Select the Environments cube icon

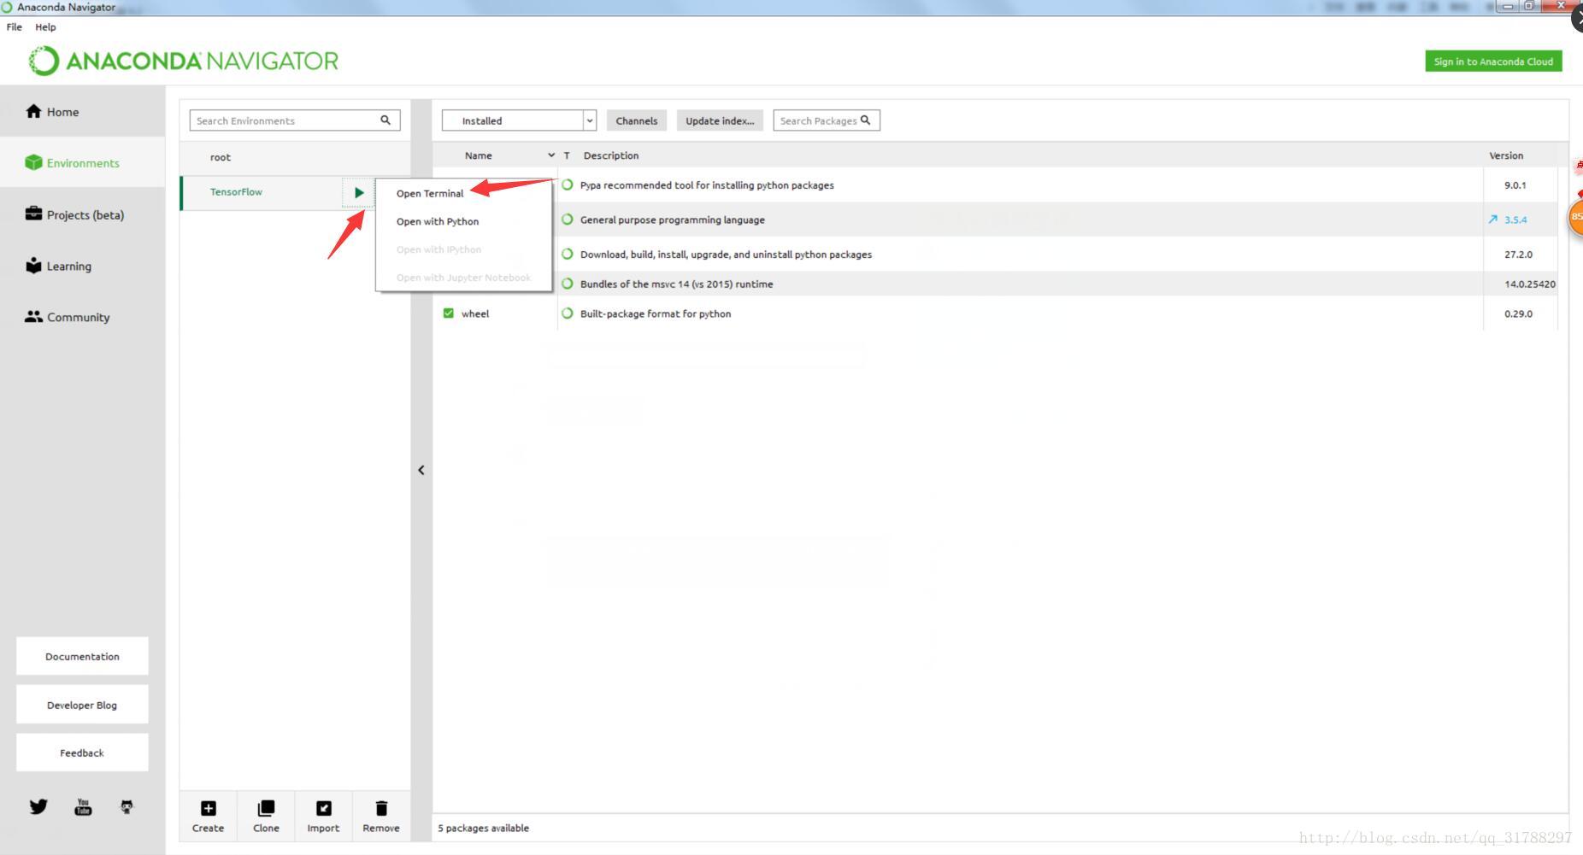[x=33, y=162]
